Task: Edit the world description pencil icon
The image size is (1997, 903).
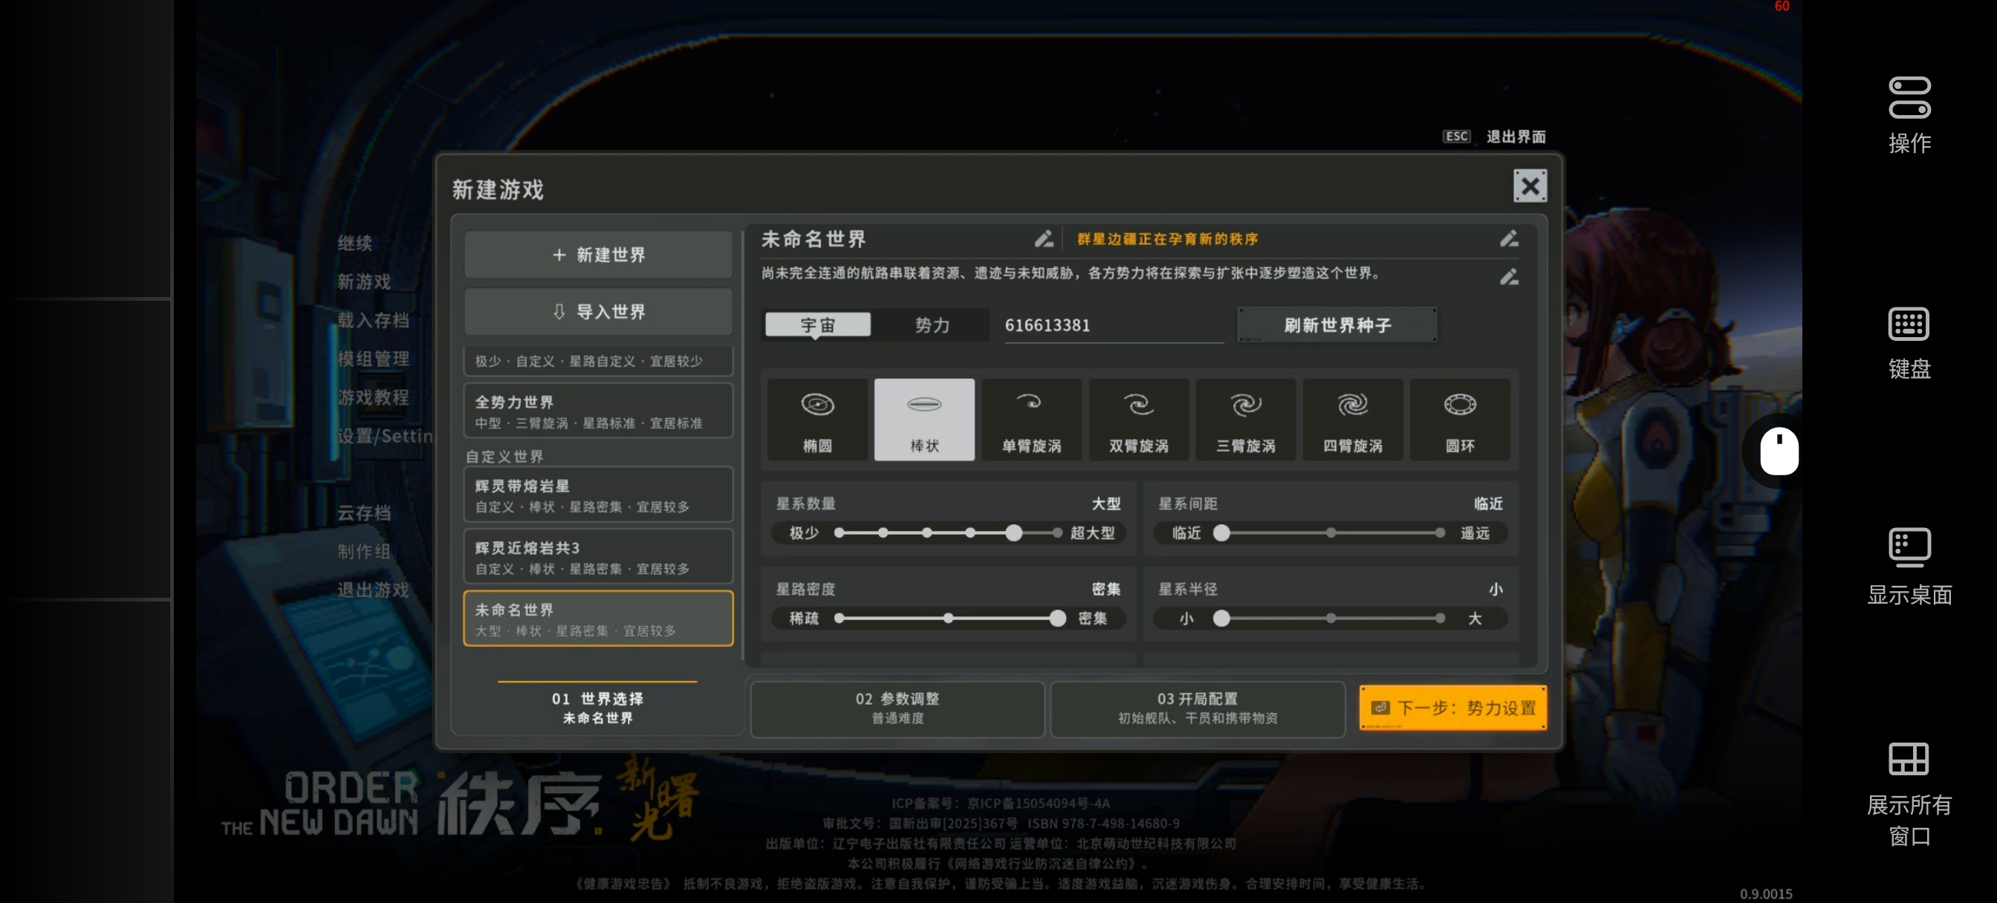Action: (1509, 277)
